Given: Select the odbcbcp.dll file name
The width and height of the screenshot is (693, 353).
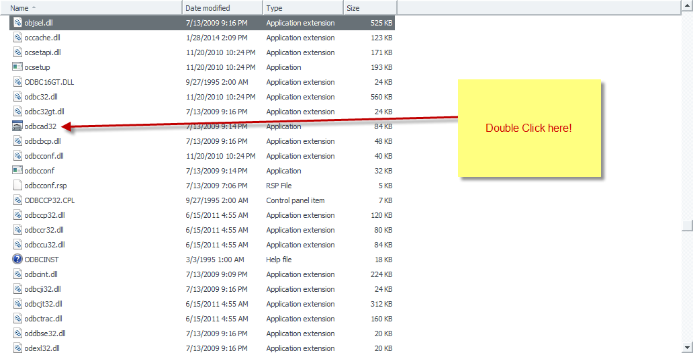Looking at the screenshot, I should pyautogui.click(x=42, y=141).
